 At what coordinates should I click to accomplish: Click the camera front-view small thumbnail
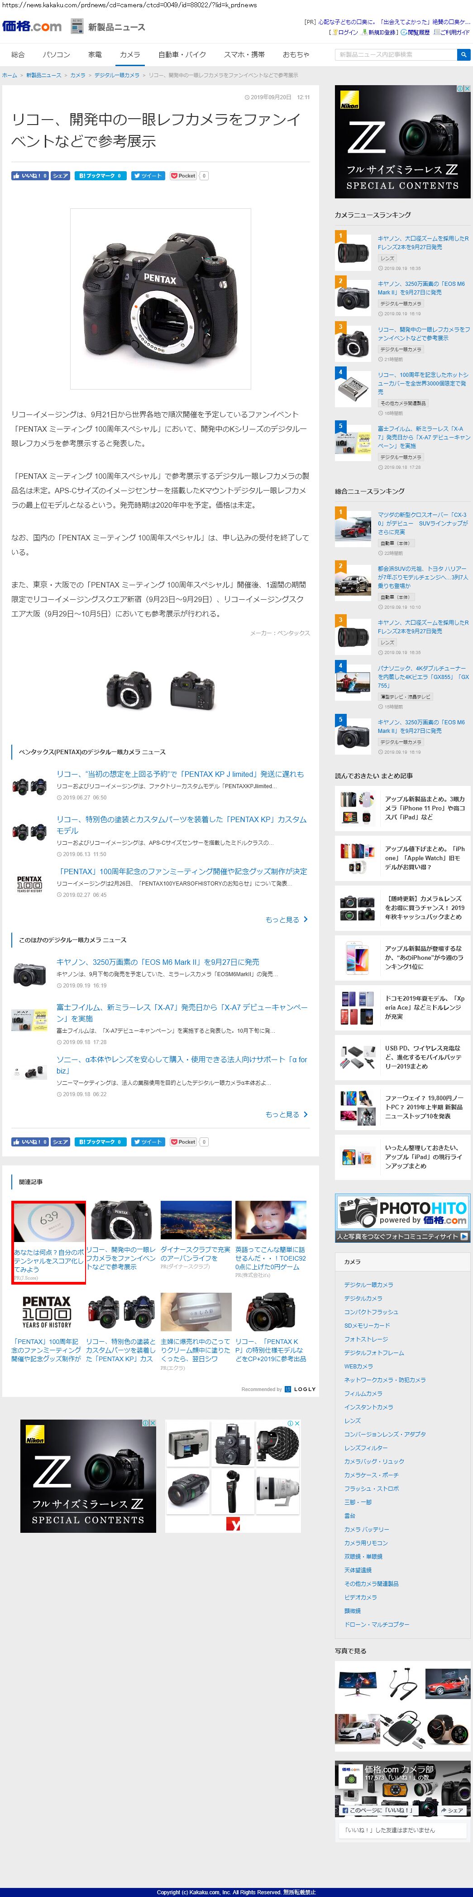click(128, 690)
